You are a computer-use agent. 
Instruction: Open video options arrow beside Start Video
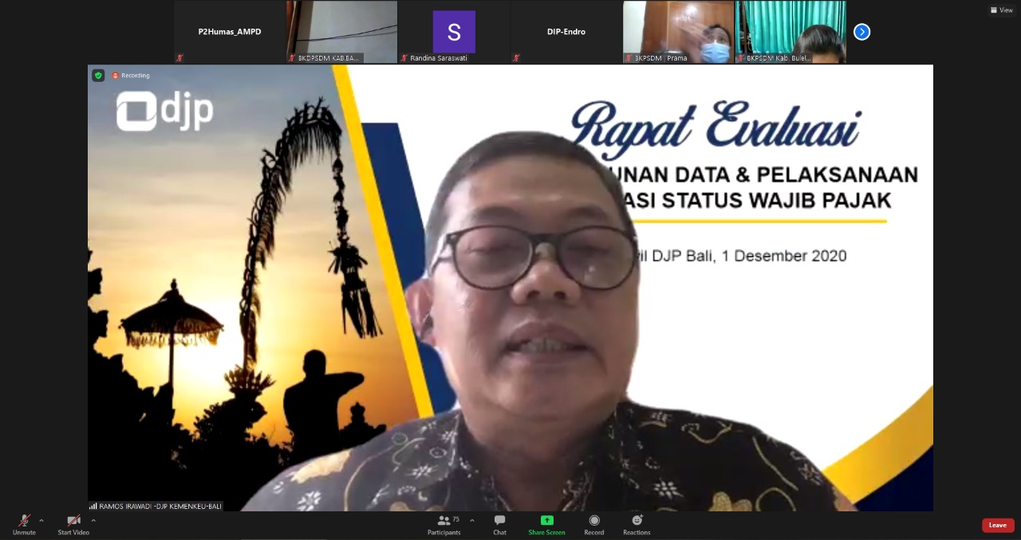[x=93, y=521]
